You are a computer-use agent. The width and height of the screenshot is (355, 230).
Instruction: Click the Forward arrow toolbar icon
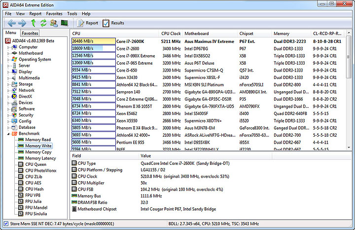(22, 23)
